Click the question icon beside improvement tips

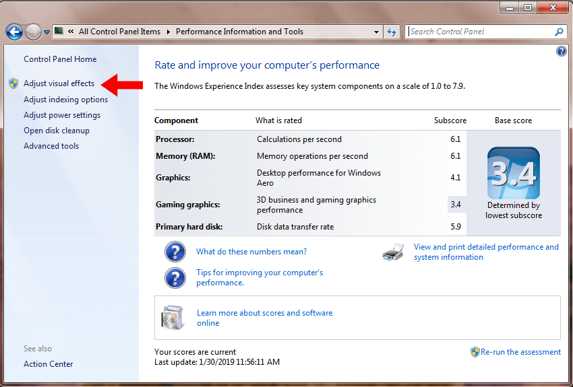tap(175, 277)
